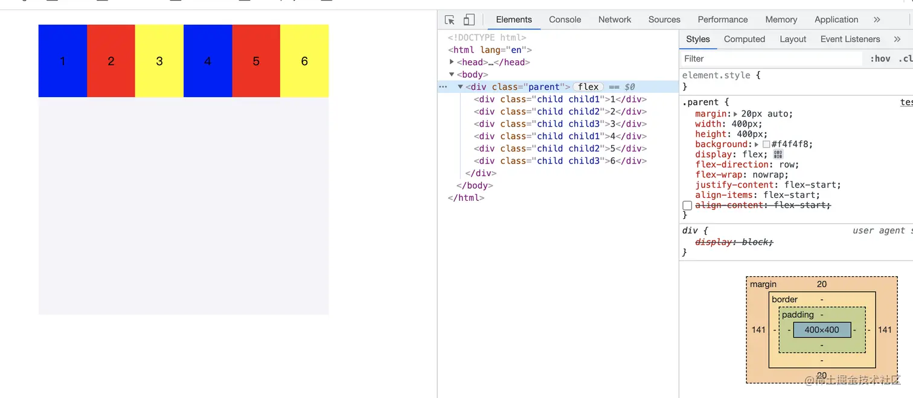Image resolution: width=913 pixels, height=398 pixels.
Task: Collapse the parent div node
Action: [x=460, y=87]
